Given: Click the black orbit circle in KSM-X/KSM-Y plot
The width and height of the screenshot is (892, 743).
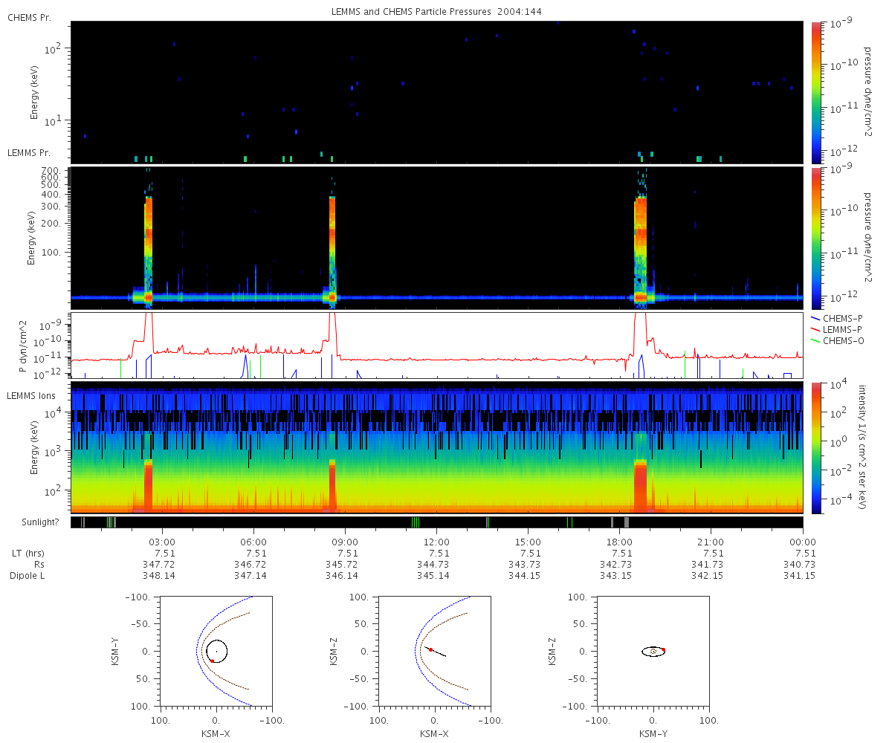Looking at the screenshot, I should point(216,651).
